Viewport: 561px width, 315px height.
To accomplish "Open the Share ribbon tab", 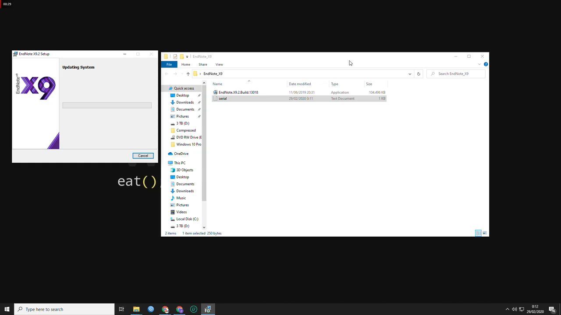I will point(202,64).
